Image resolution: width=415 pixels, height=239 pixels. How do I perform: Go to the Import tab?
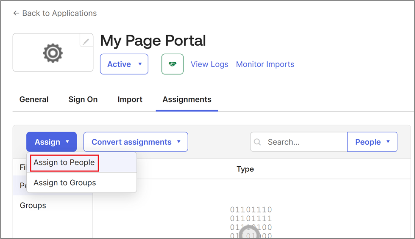(130, 99)
